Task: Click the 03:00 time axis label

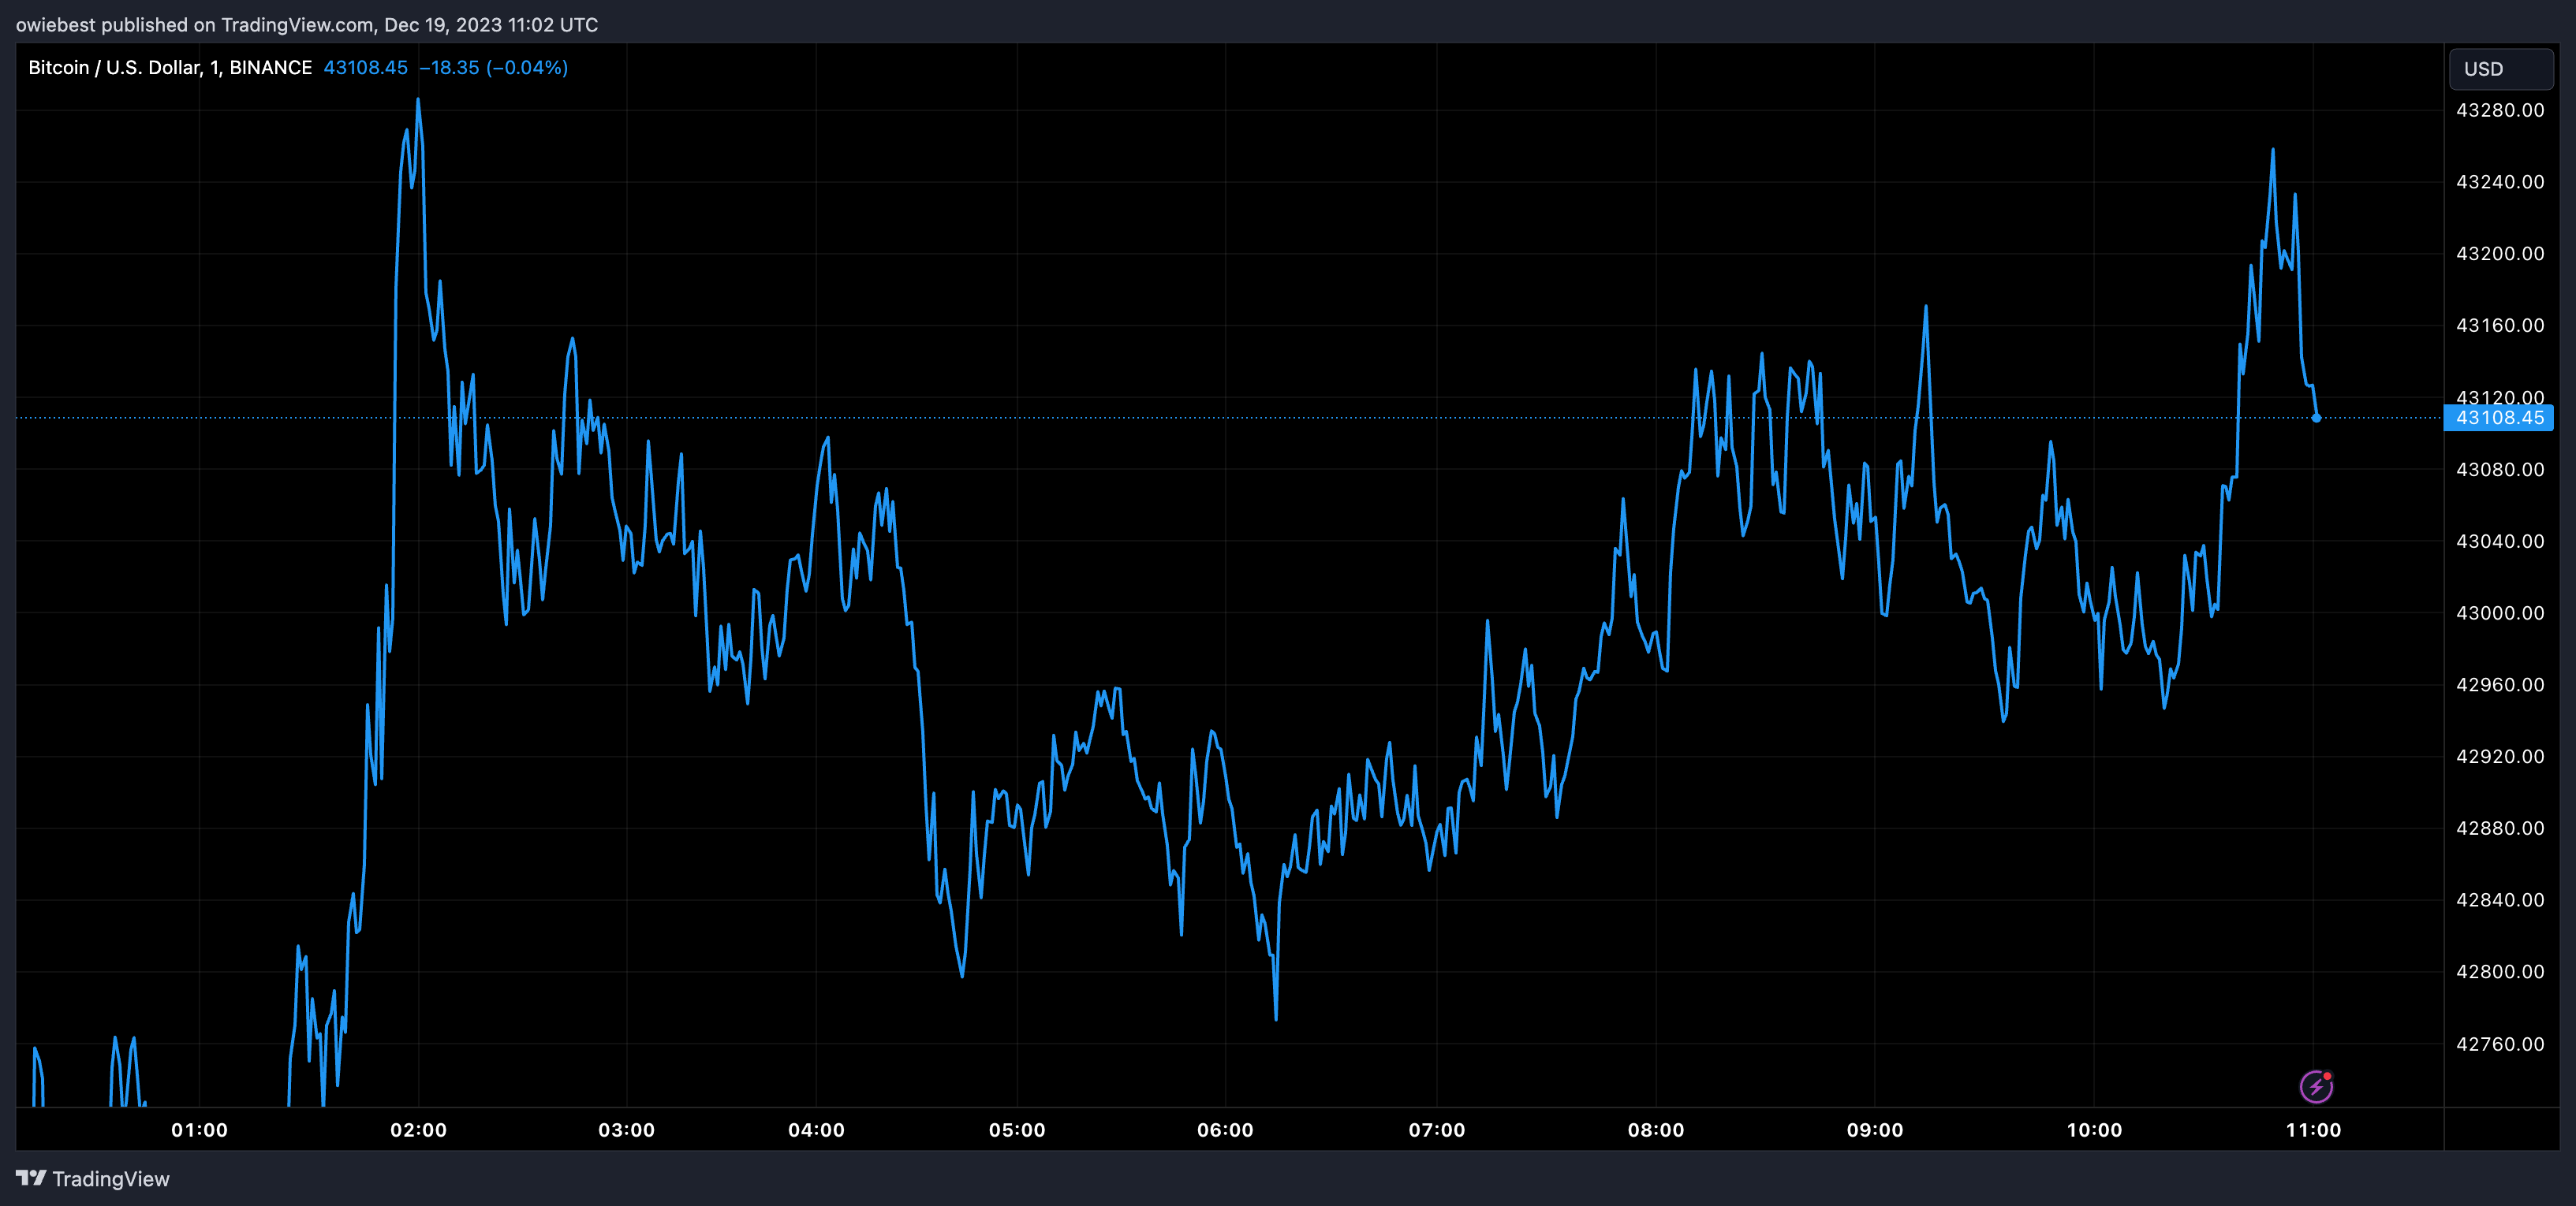Action: (626, 1130)
